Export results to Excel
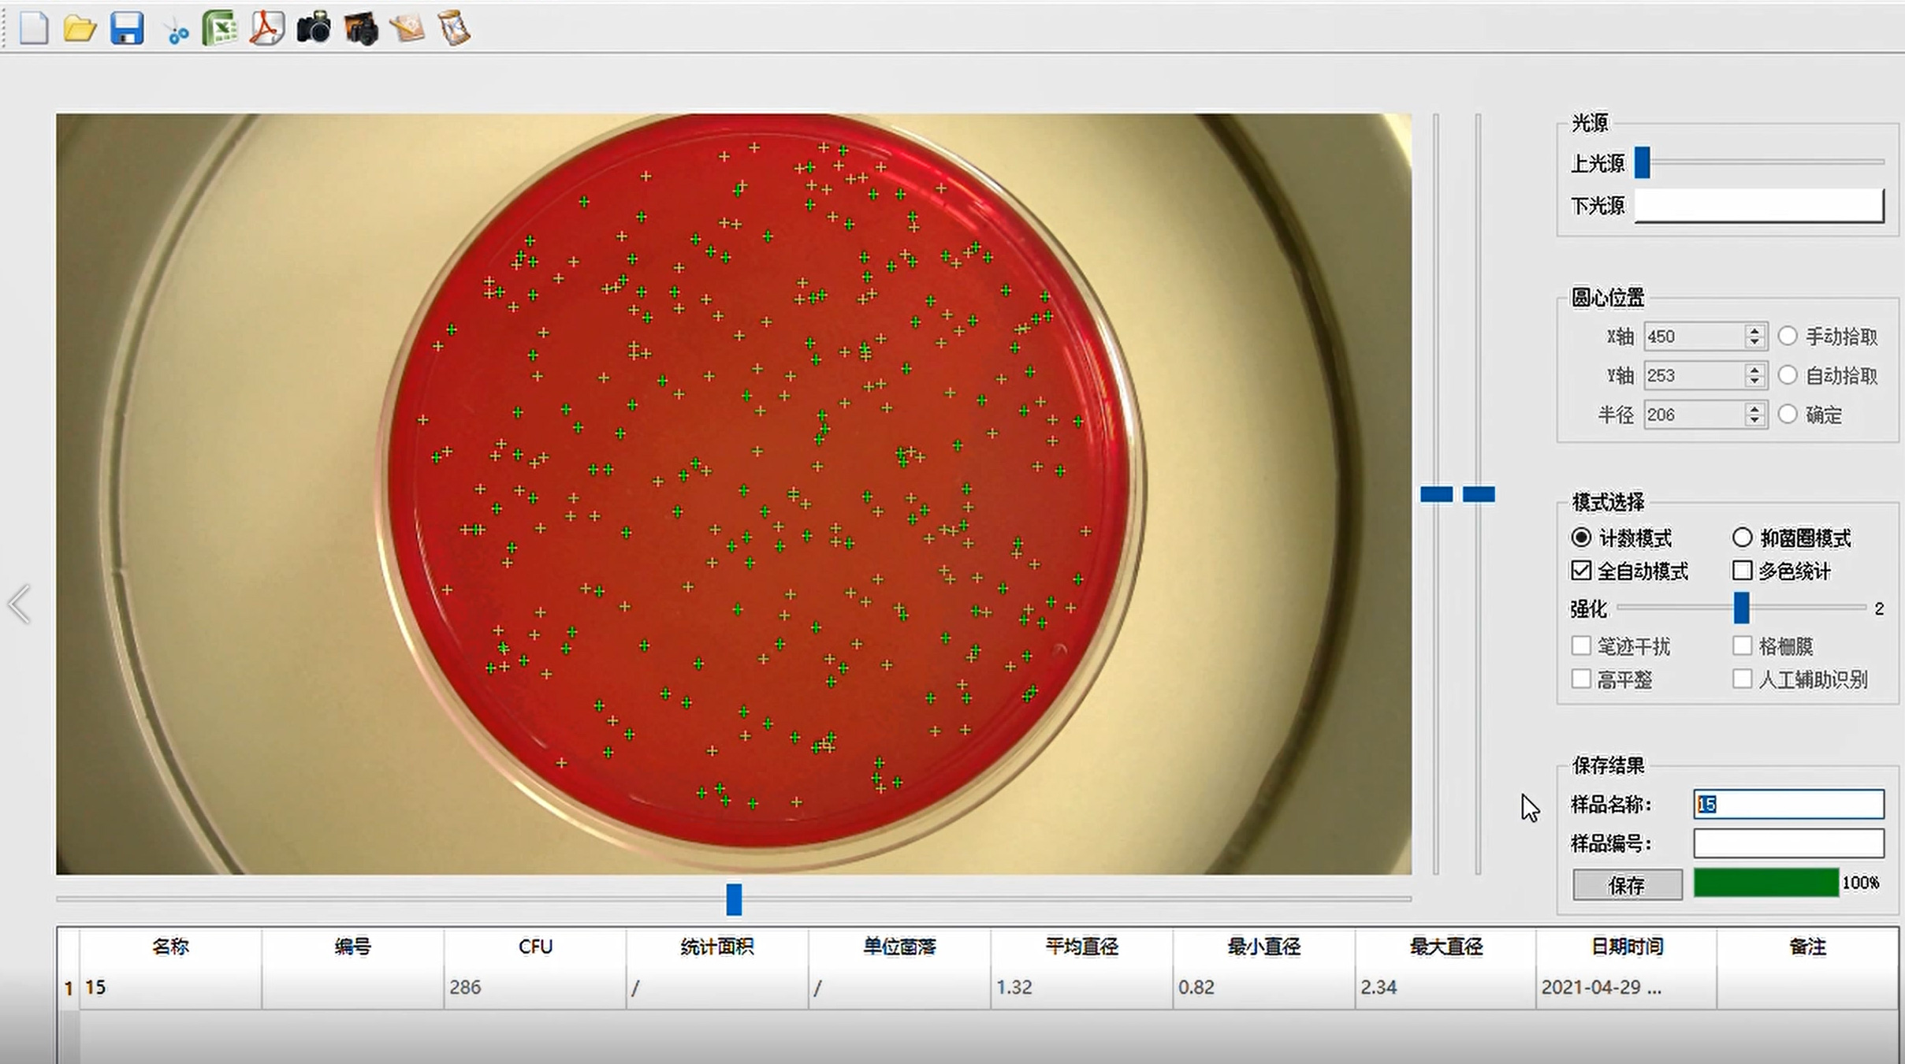The image size is (1905, 1064). point(220,29)
